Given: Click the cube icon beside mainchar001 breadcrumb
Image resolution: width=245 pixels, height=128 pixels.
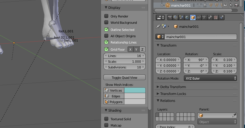Looking at the screenshot, I should click(175, 26).
